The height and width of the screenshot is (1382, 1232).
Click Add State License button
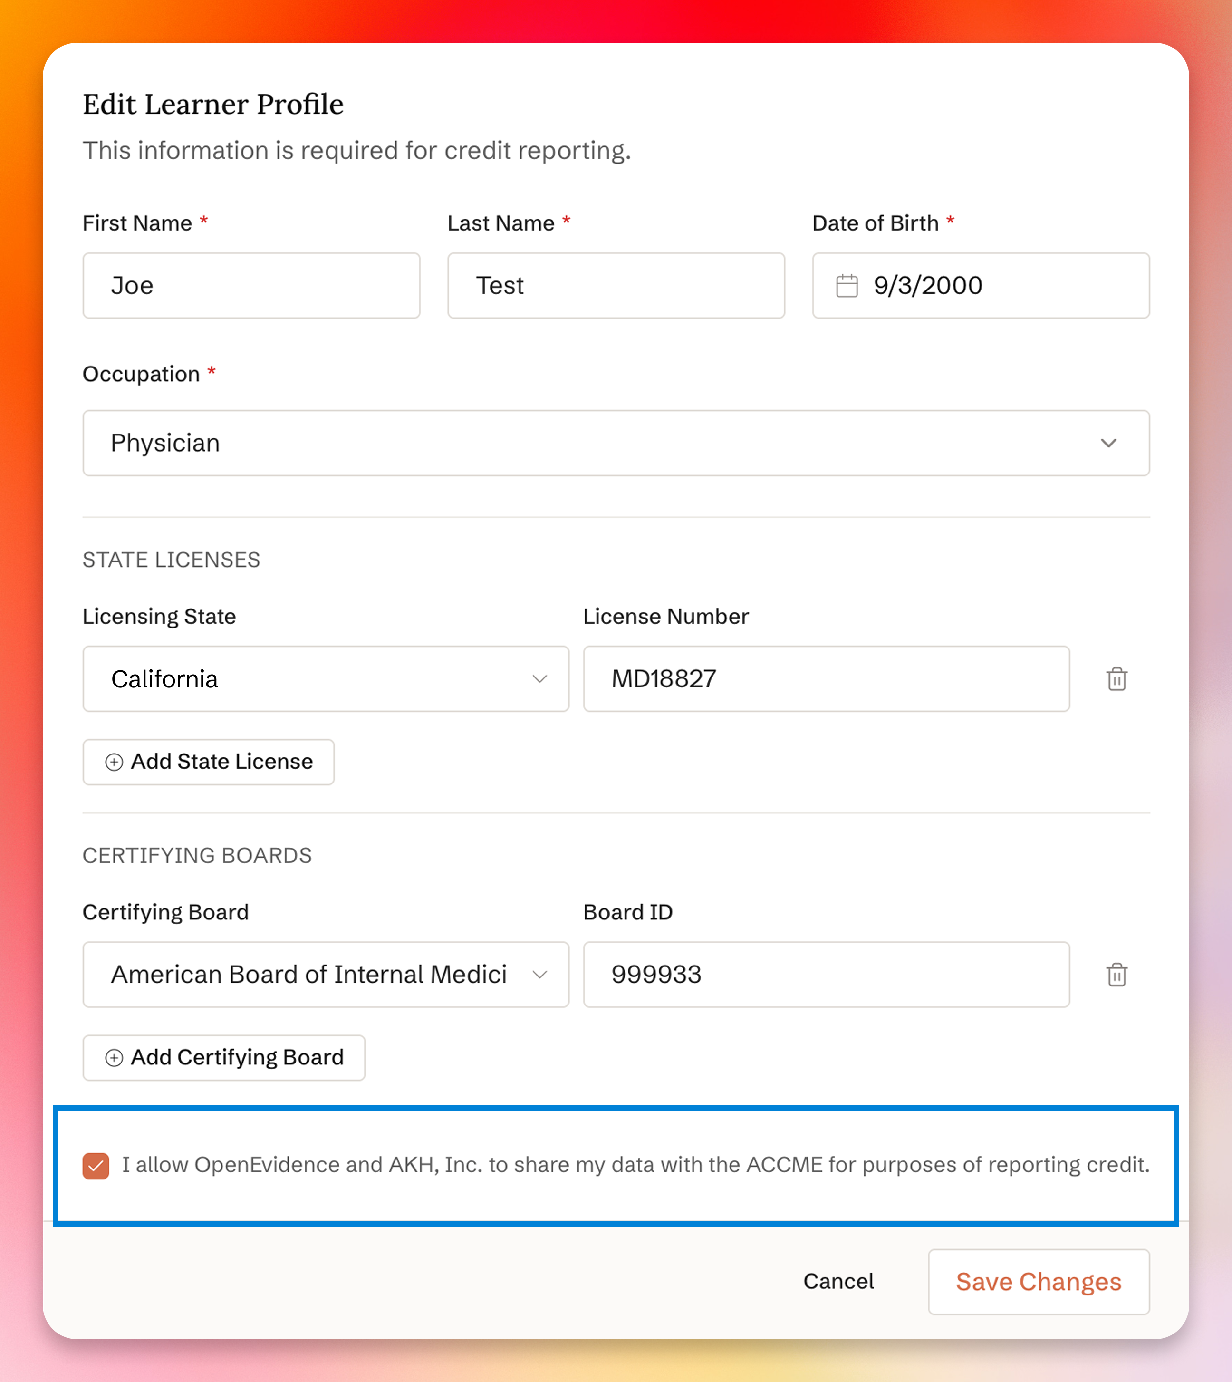point(209,762)
